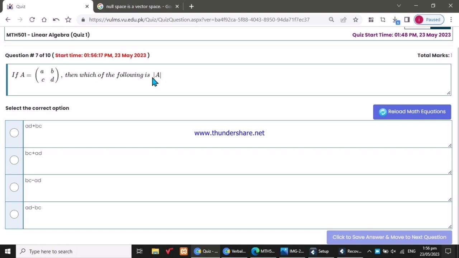Open the red checkmark app on taskbar
Screen dimensions: 459x258
coord(169,251)
